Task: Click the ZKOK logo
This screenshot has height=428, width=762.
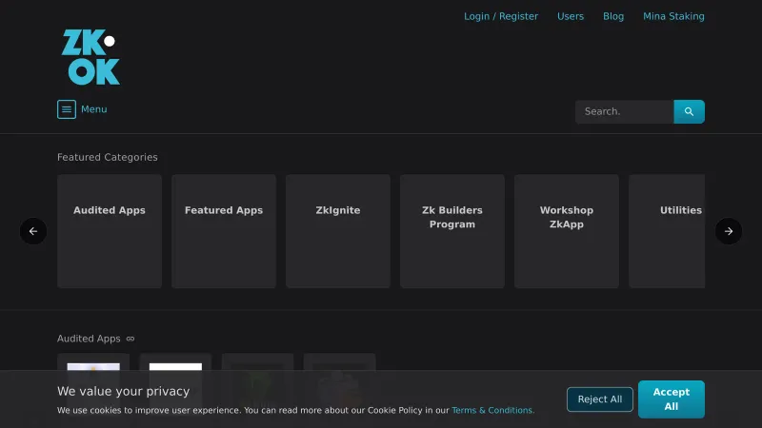Action: [90, 57]
